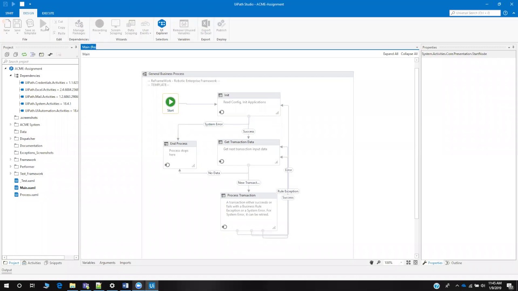Expand the Test_Framework folder

[11, 174]
